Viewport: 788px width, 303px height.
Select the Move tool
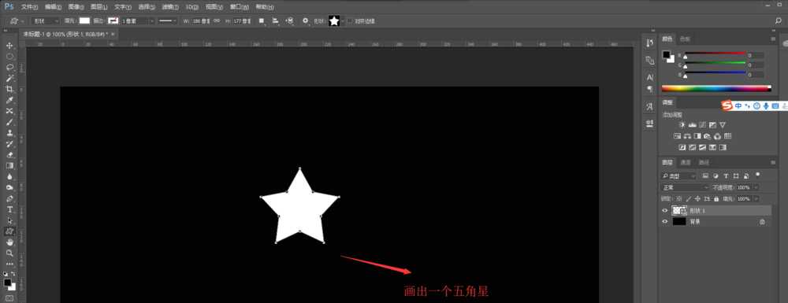point(9,46)
